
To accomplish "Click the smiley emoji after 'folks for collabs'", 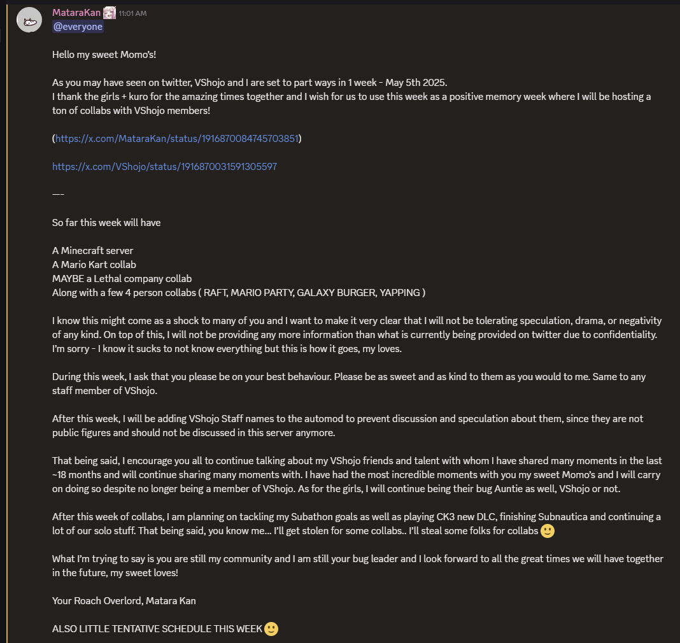I will click(547, 531).
